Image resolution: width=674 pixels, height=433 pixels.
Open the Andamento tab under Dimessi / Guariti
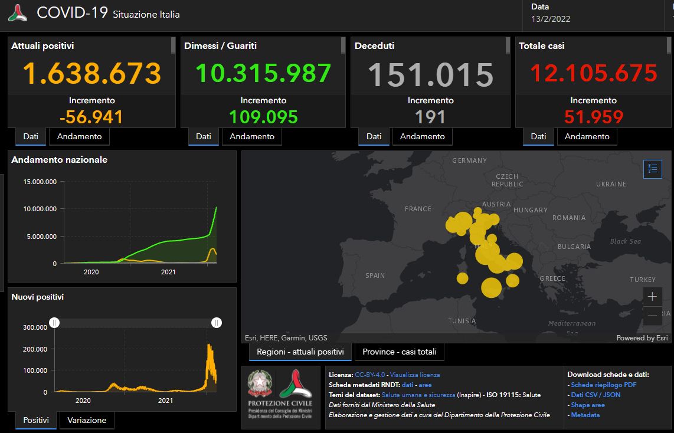tap(251, 136)
